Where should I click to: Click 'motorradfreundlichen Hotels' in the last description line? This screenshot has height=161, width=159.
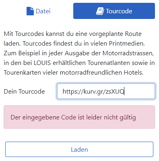click(101, 73)
